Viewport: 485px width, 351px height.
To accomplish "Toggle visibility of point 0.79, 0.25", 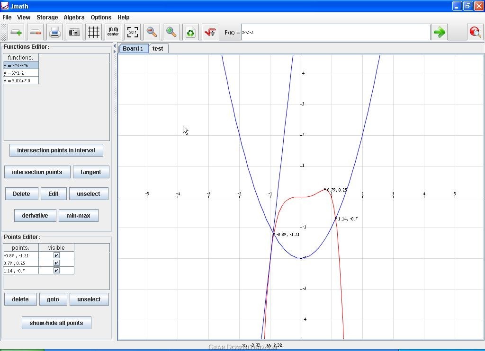I will pos(56,263).
